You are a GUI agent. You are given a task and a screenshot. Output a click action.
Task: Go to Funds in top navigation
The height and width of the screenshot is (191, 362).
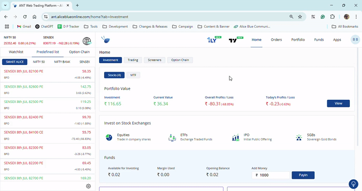click(x=319, y=40)
